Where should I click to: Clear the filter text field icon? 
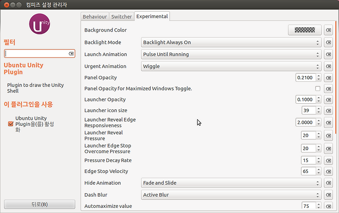(x=71, y=54)
